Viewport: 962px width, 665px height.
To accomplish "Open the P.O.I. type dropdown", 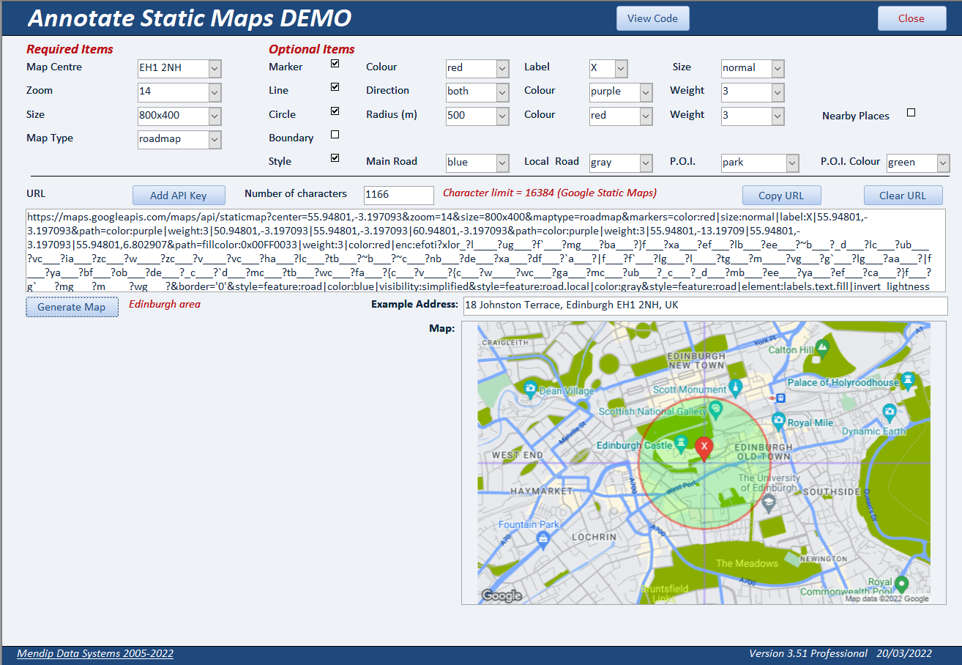I will coord(792,163).
